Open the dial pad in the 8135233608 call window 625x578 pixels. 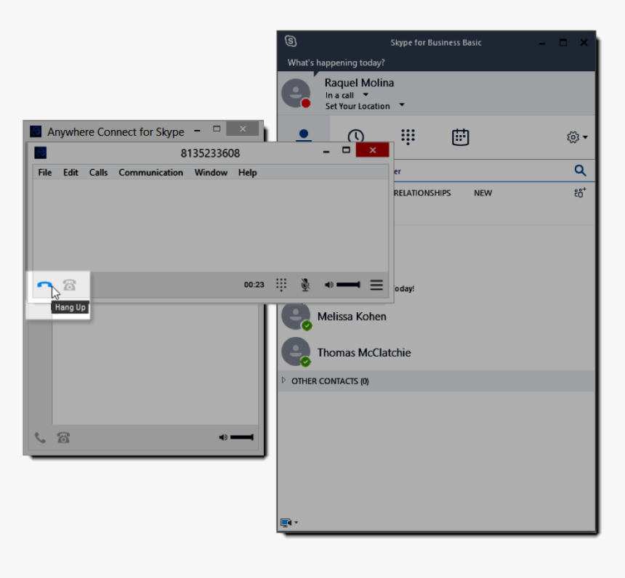[x=281, y=285]
